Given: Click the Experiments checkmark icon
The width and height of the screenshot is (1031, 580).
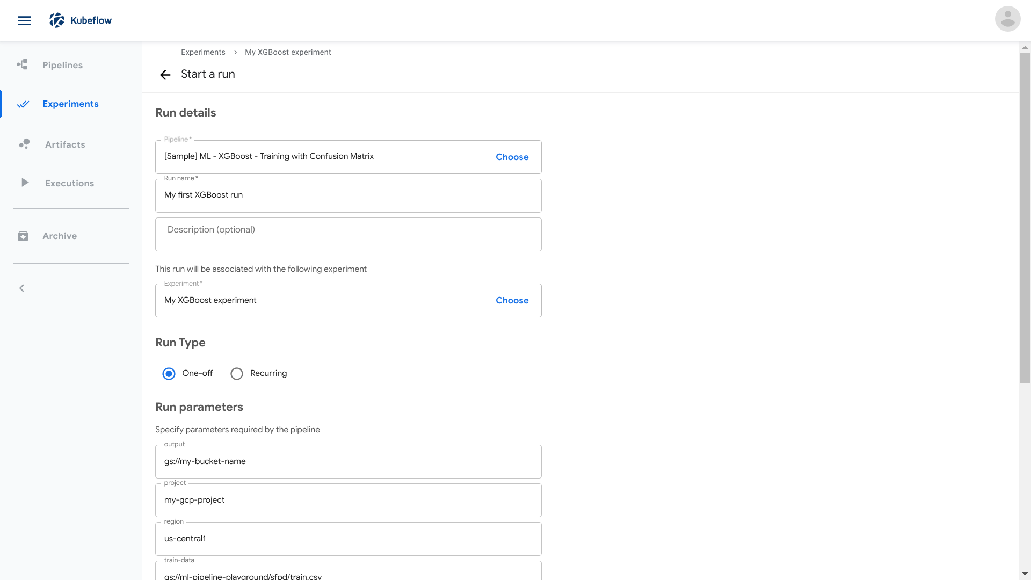Looking at the screenshot, I should point(23,104).
